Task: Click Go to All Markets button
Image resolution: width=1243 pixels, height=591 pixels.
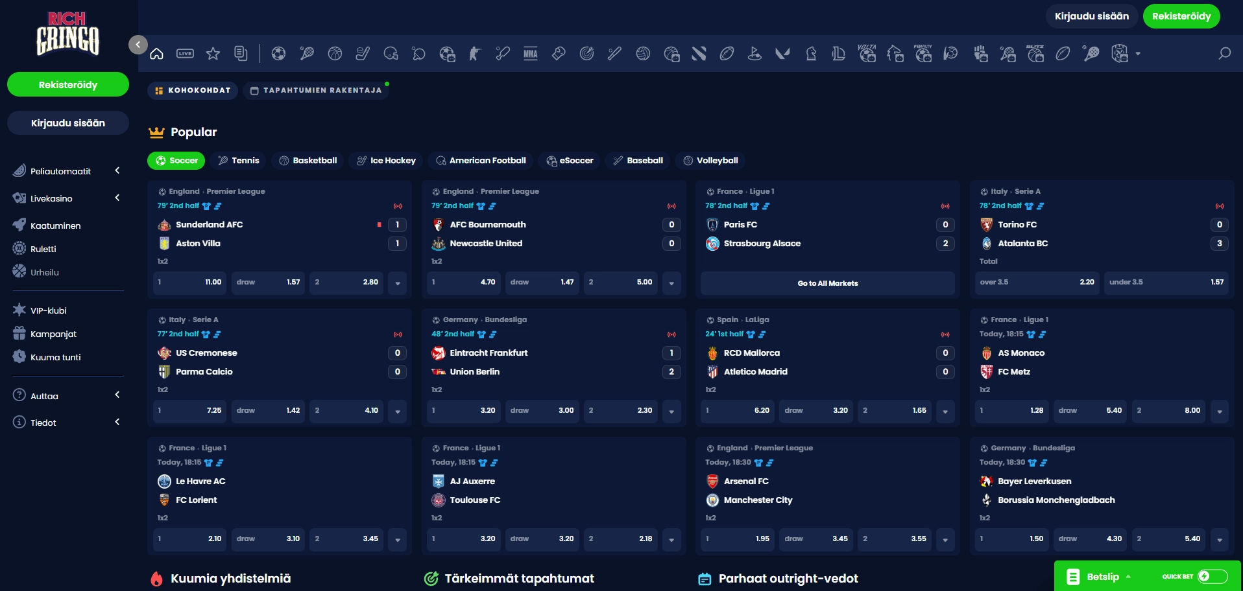Action: point(827,283)
